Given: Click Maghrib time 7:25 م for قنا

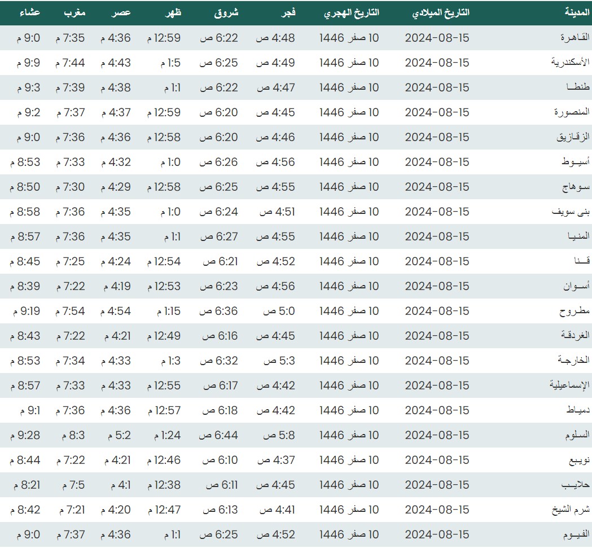Looking at the screenshot, I should [x=70, y=261].
